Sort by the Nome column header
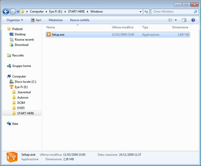Image resolution: width=201 pixels, height=166 pixels. 50,27
